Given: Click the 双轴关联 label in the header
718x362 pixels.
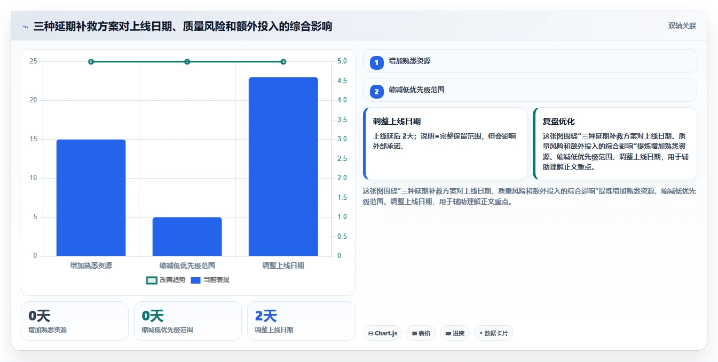Looking at the screenshot, I should [682, 26].
